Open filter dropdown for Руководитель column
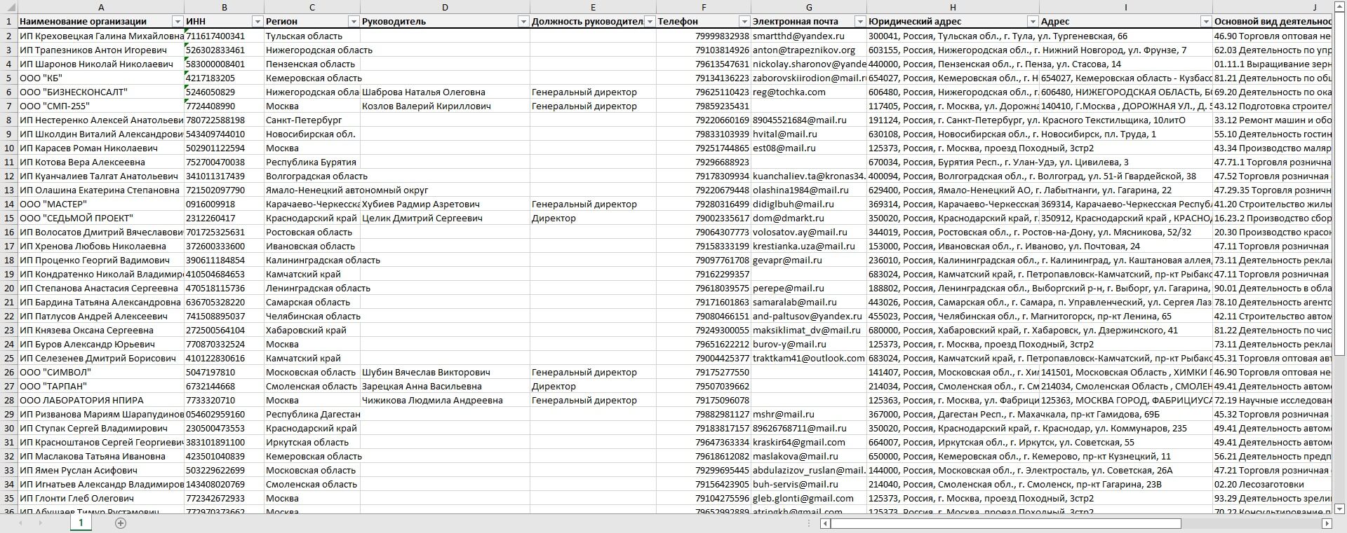 [x=523, y=22]
